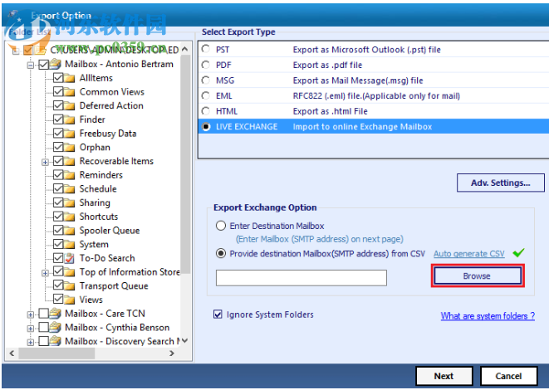
Task: Click the Shortcuts folder icon
Action: (69, 217)
